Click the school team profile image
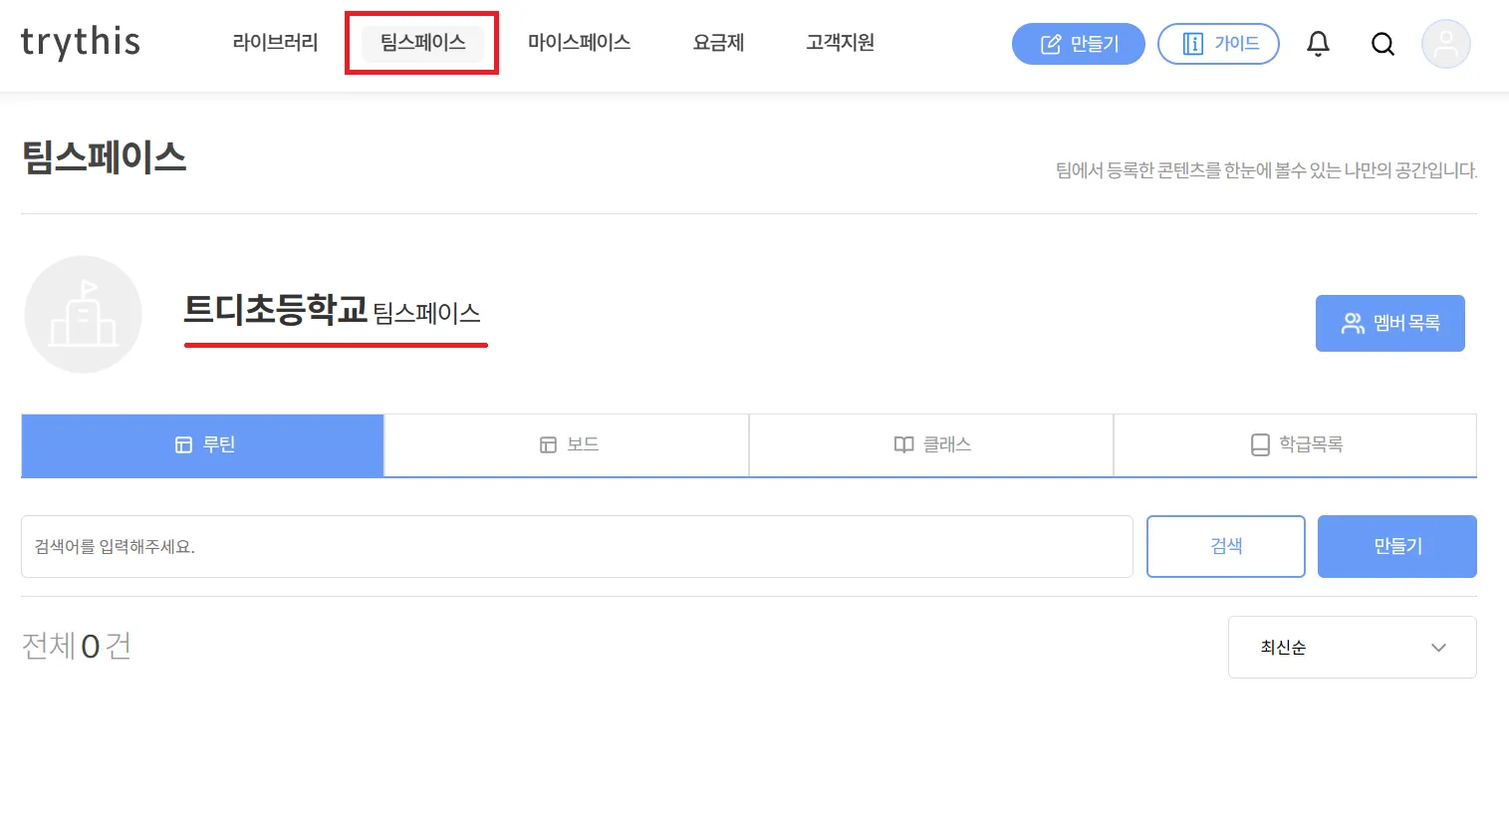This screenshot has width=1509, height=833. (84, 315)
